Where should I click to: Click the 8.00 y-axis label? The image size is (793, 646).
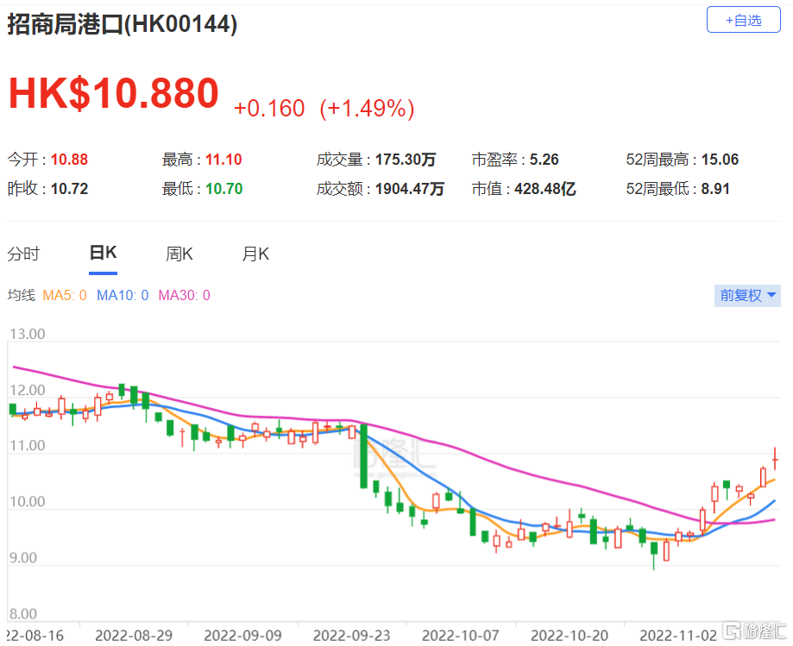tap(23, 614)
